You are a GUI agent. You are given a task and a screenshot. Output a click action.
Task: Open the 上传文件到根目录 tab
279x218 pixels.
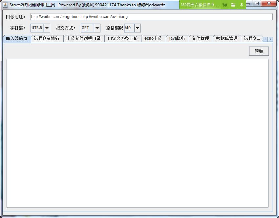(84, 39)
